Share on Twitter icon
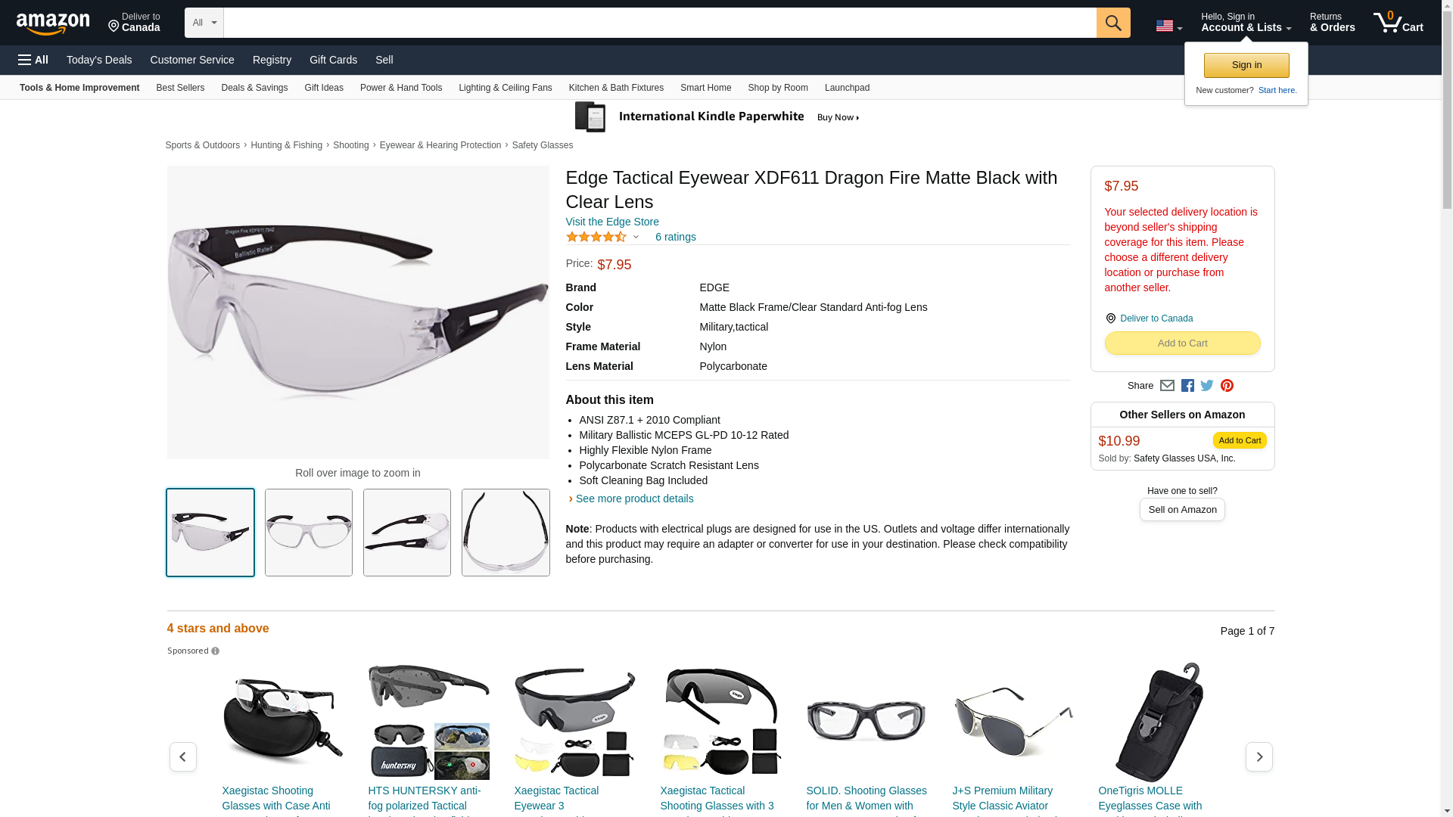The width and height of the screenshot is (1453, 817). click(x=1207, y=386)
